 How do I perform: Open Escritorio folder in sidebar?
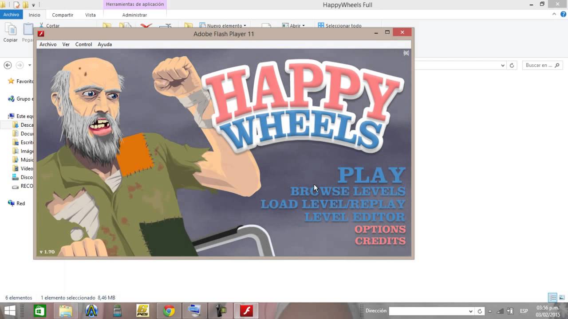[23, 143]
